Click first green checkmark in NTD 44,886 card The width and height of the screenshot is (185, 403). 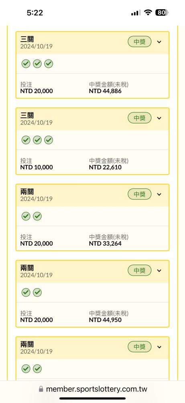(26, 64)
